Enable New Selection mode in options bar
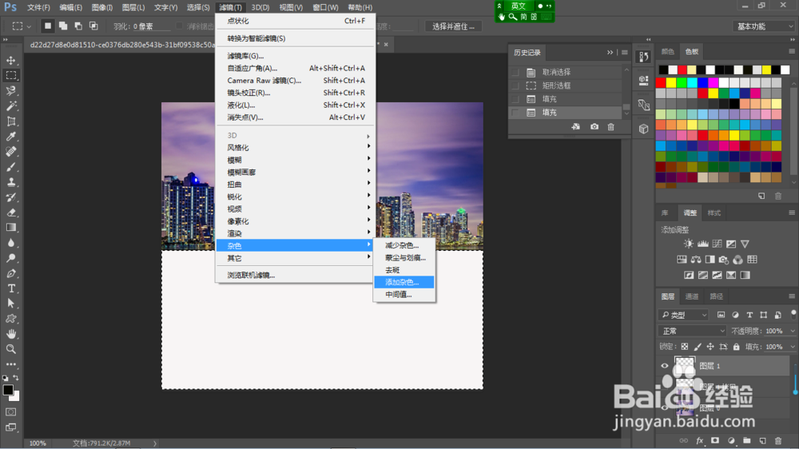The width and height of the screenshot is (799, 449). [x=47, y=26]
